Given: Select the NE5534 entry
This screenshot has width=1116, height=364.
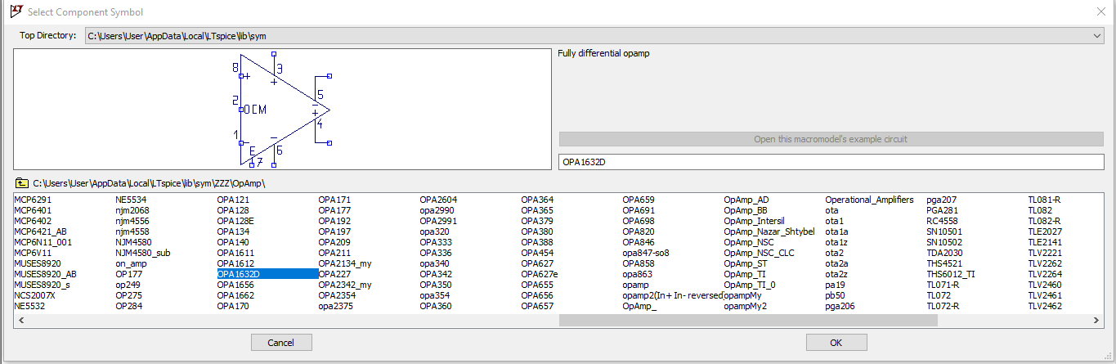Looking at the screenshot, I should pyautogui.click(x=130, y=200).
